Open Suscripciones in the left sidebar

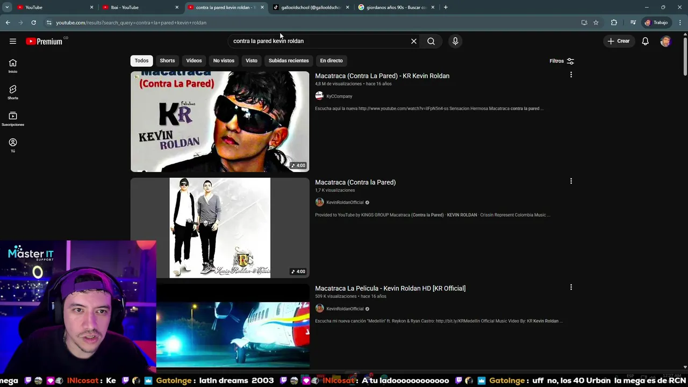pyautogui.click(x=13, y=119)
